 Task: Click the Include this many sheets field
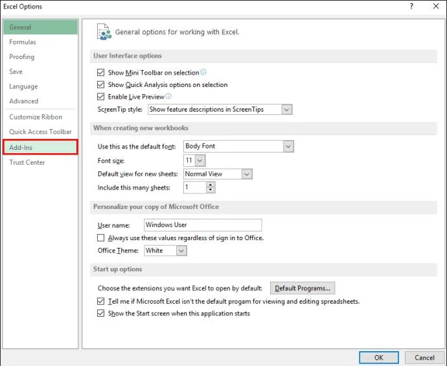pos(195,188)
